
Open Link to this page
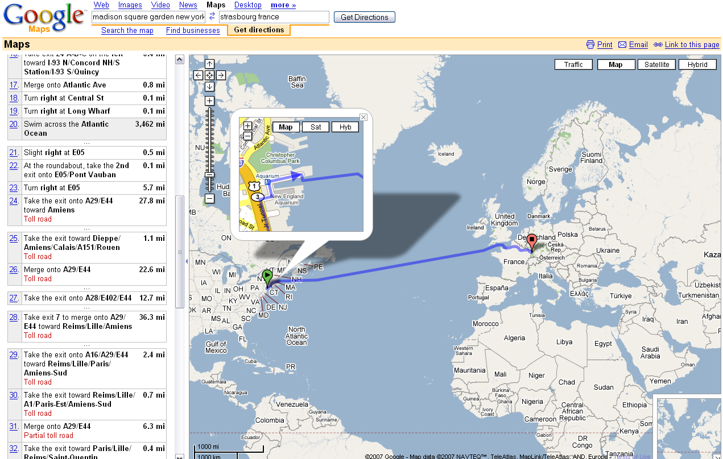692,45
